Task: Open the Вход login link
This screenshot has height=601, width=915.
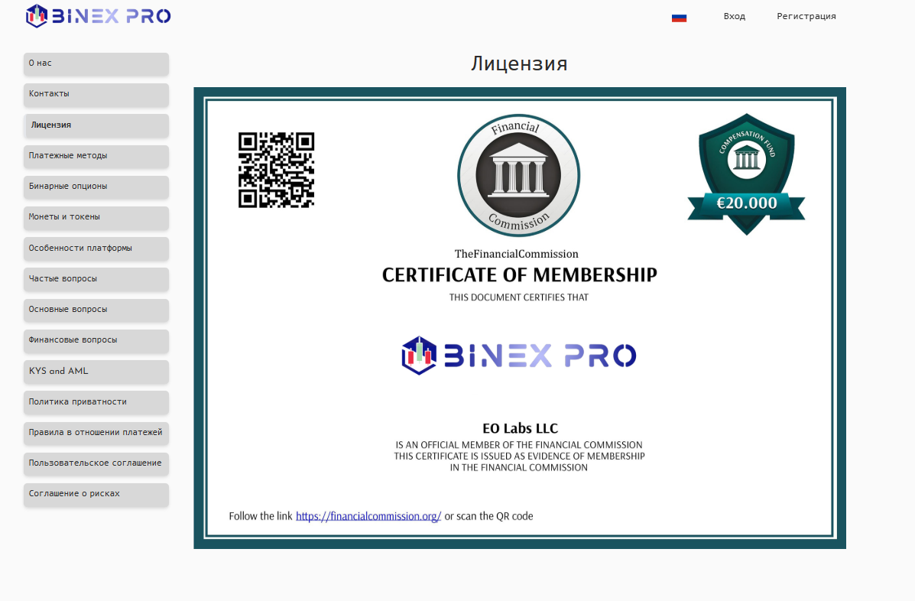Action: pyautogui.click(x=734, y=16)
